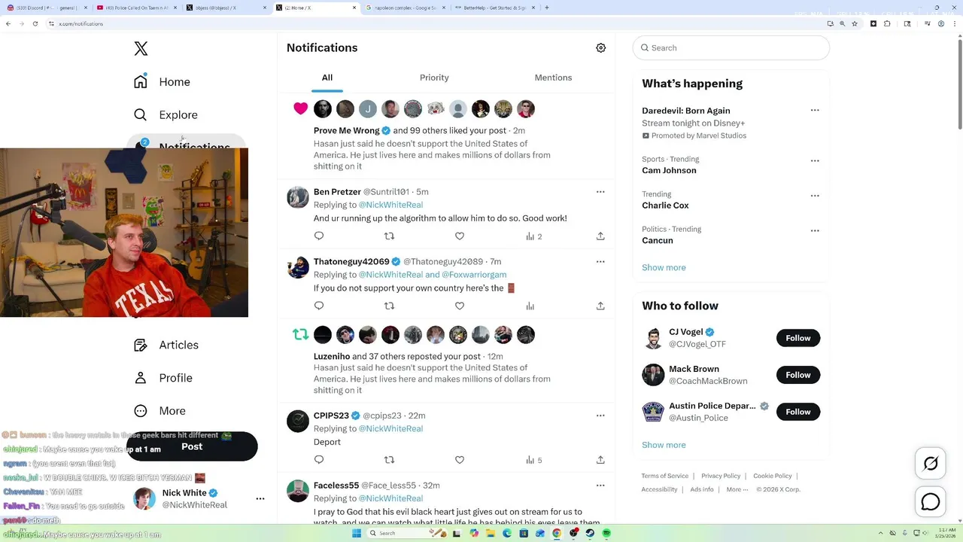
Task: Like CPIPS23's Deport reply
Action: coord(460,459)
